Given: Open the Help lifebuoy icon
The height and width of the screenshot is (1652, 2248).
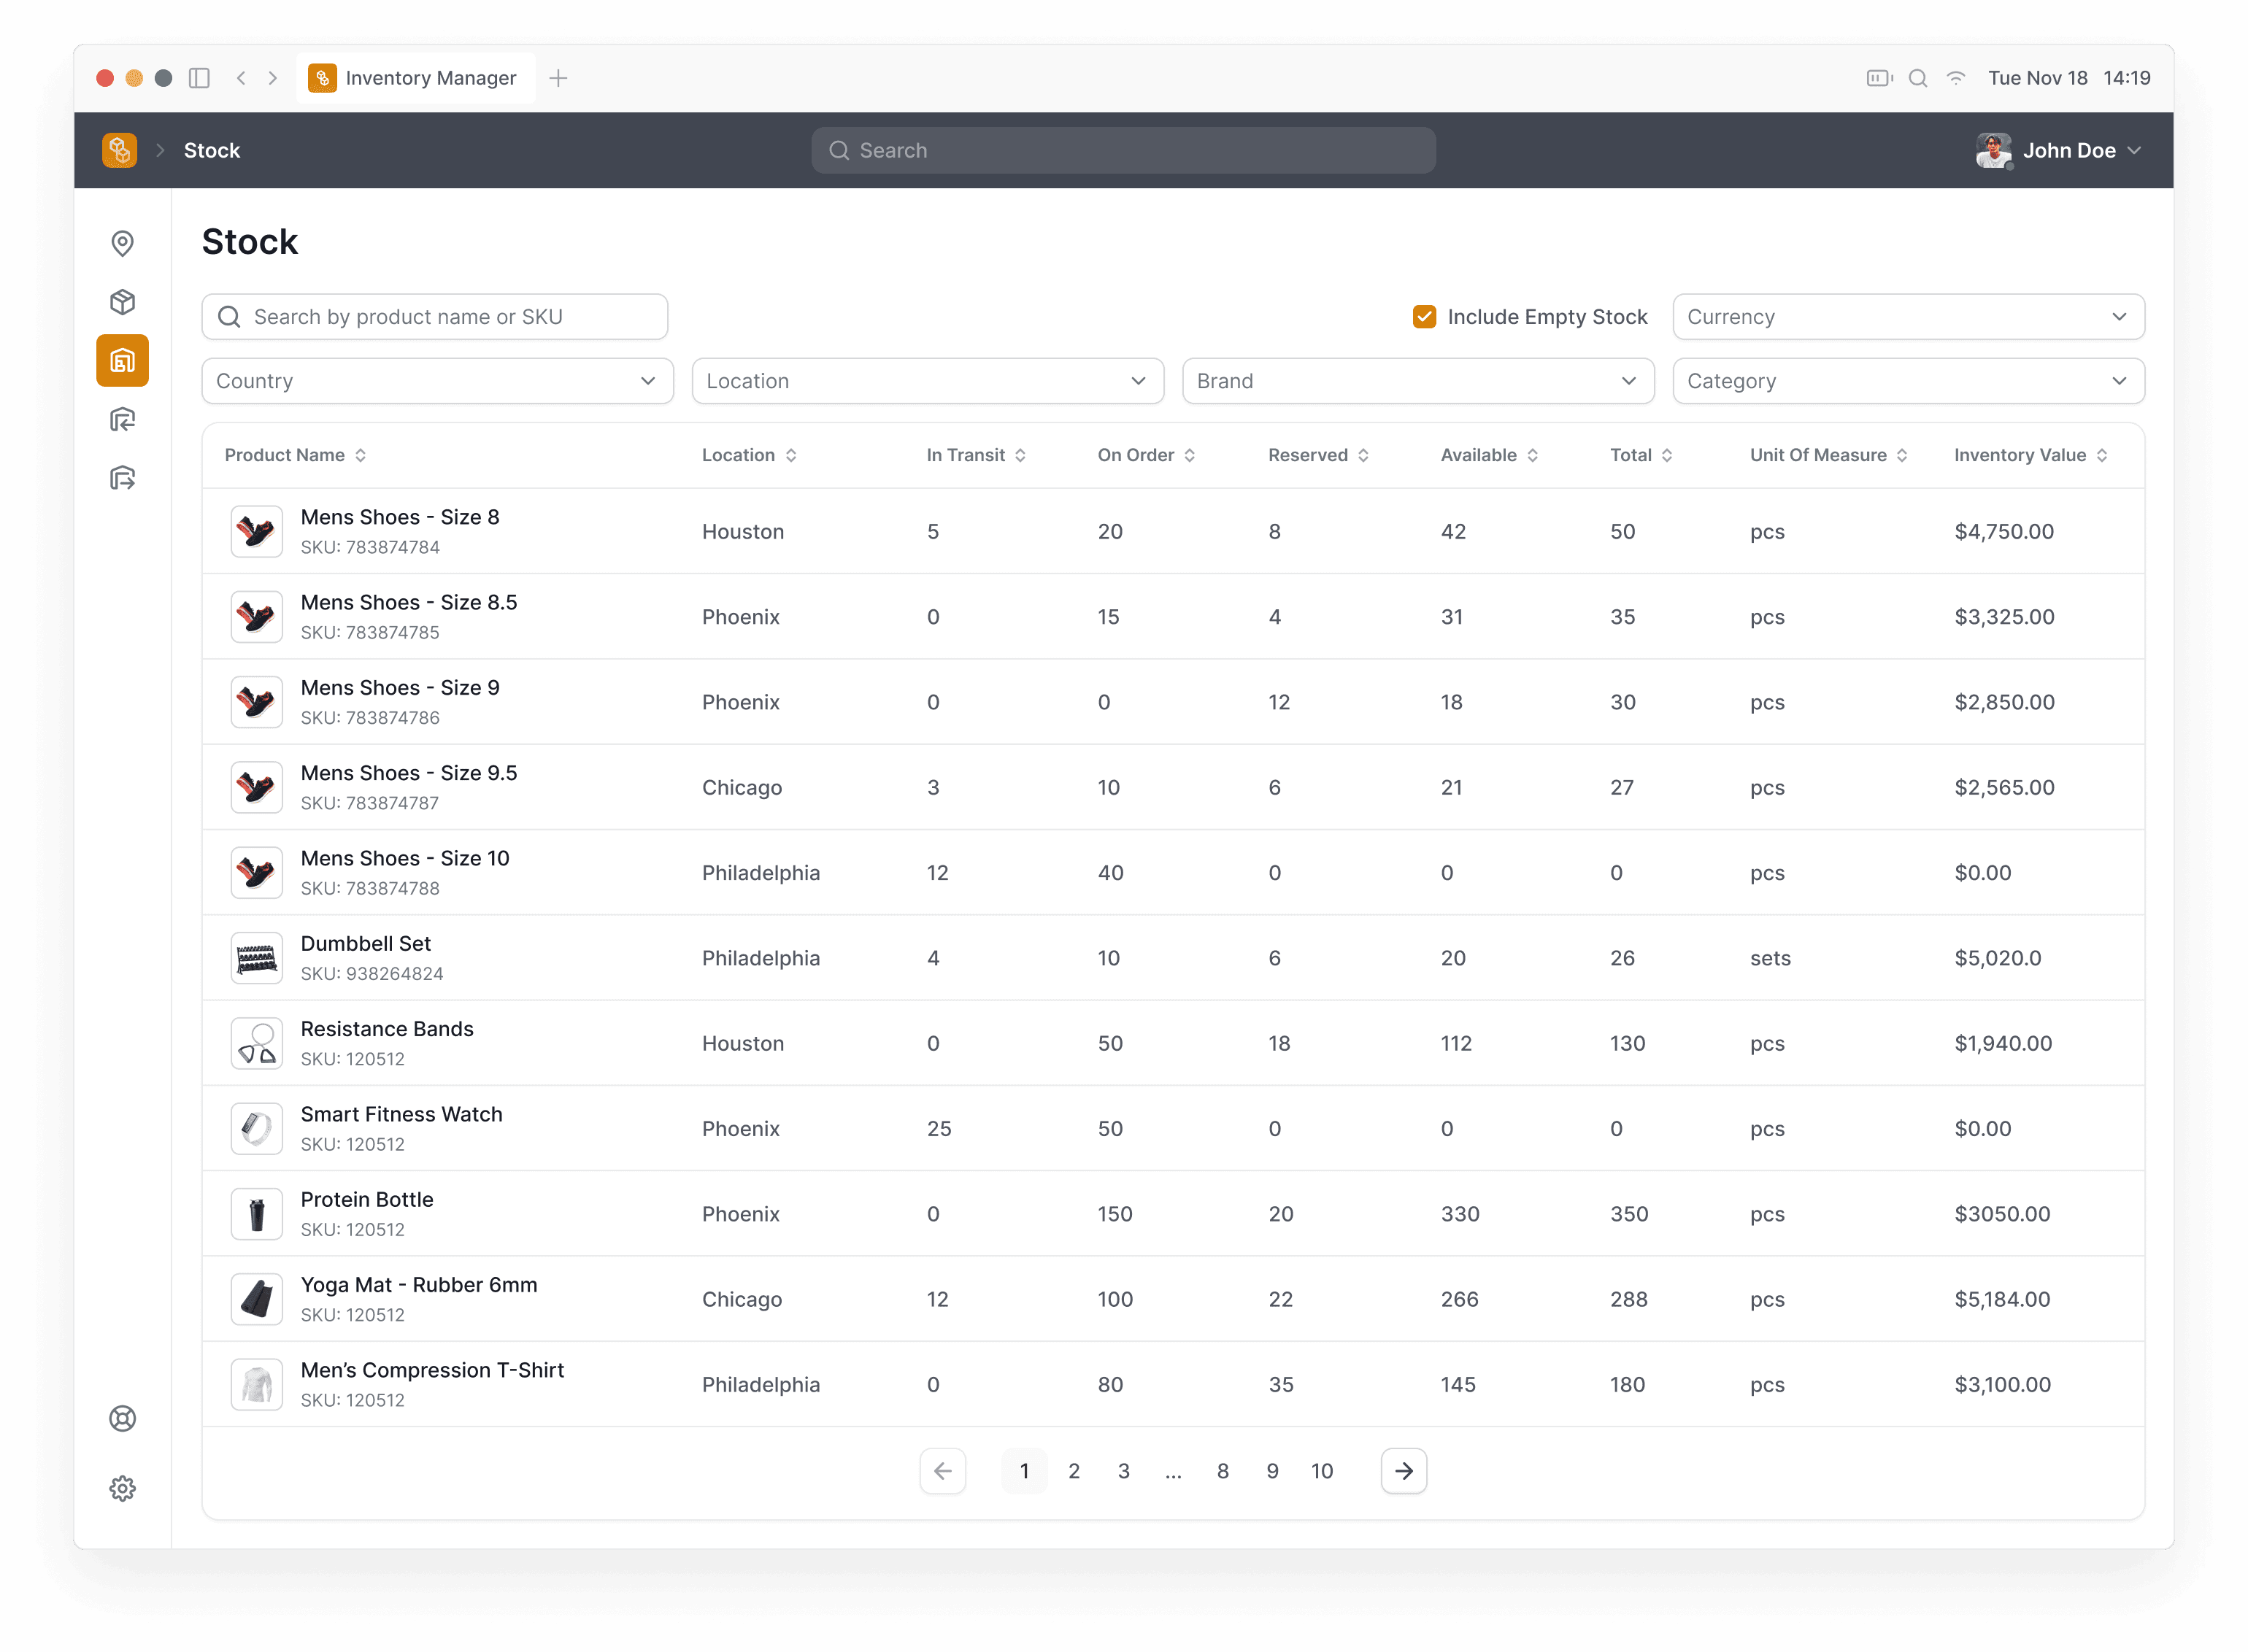Looking at the screenshot, I should click(122, 1418).
